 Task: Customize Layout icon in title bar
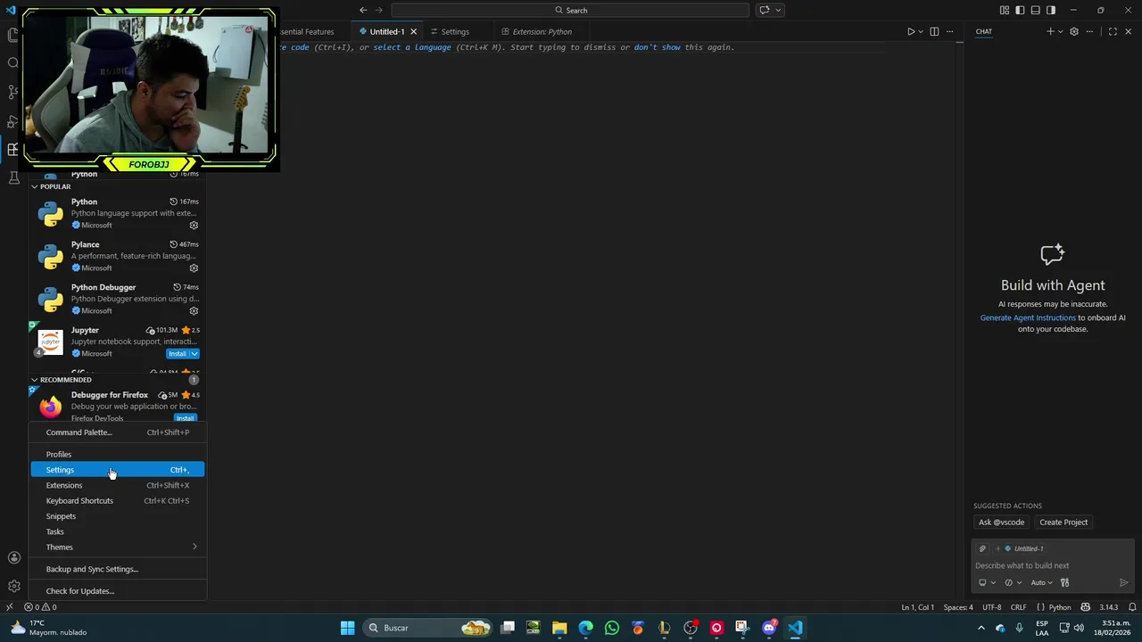pyautogui.click(x=1005, y=10)
